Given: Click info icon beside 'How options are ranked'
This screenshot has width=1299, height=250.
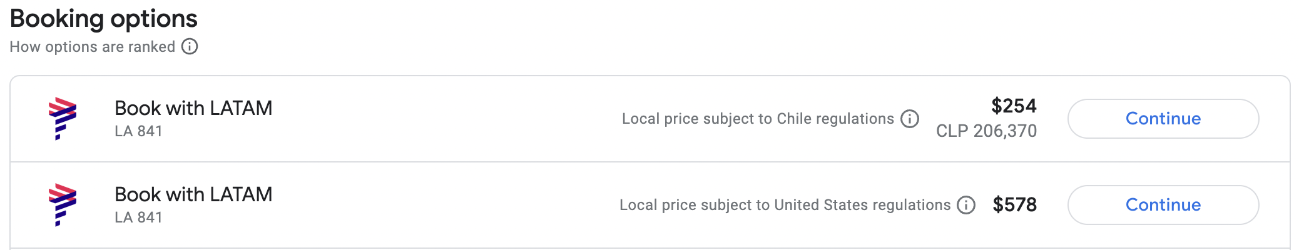Looking at the screenshot, I should click(x=190, y=47).
